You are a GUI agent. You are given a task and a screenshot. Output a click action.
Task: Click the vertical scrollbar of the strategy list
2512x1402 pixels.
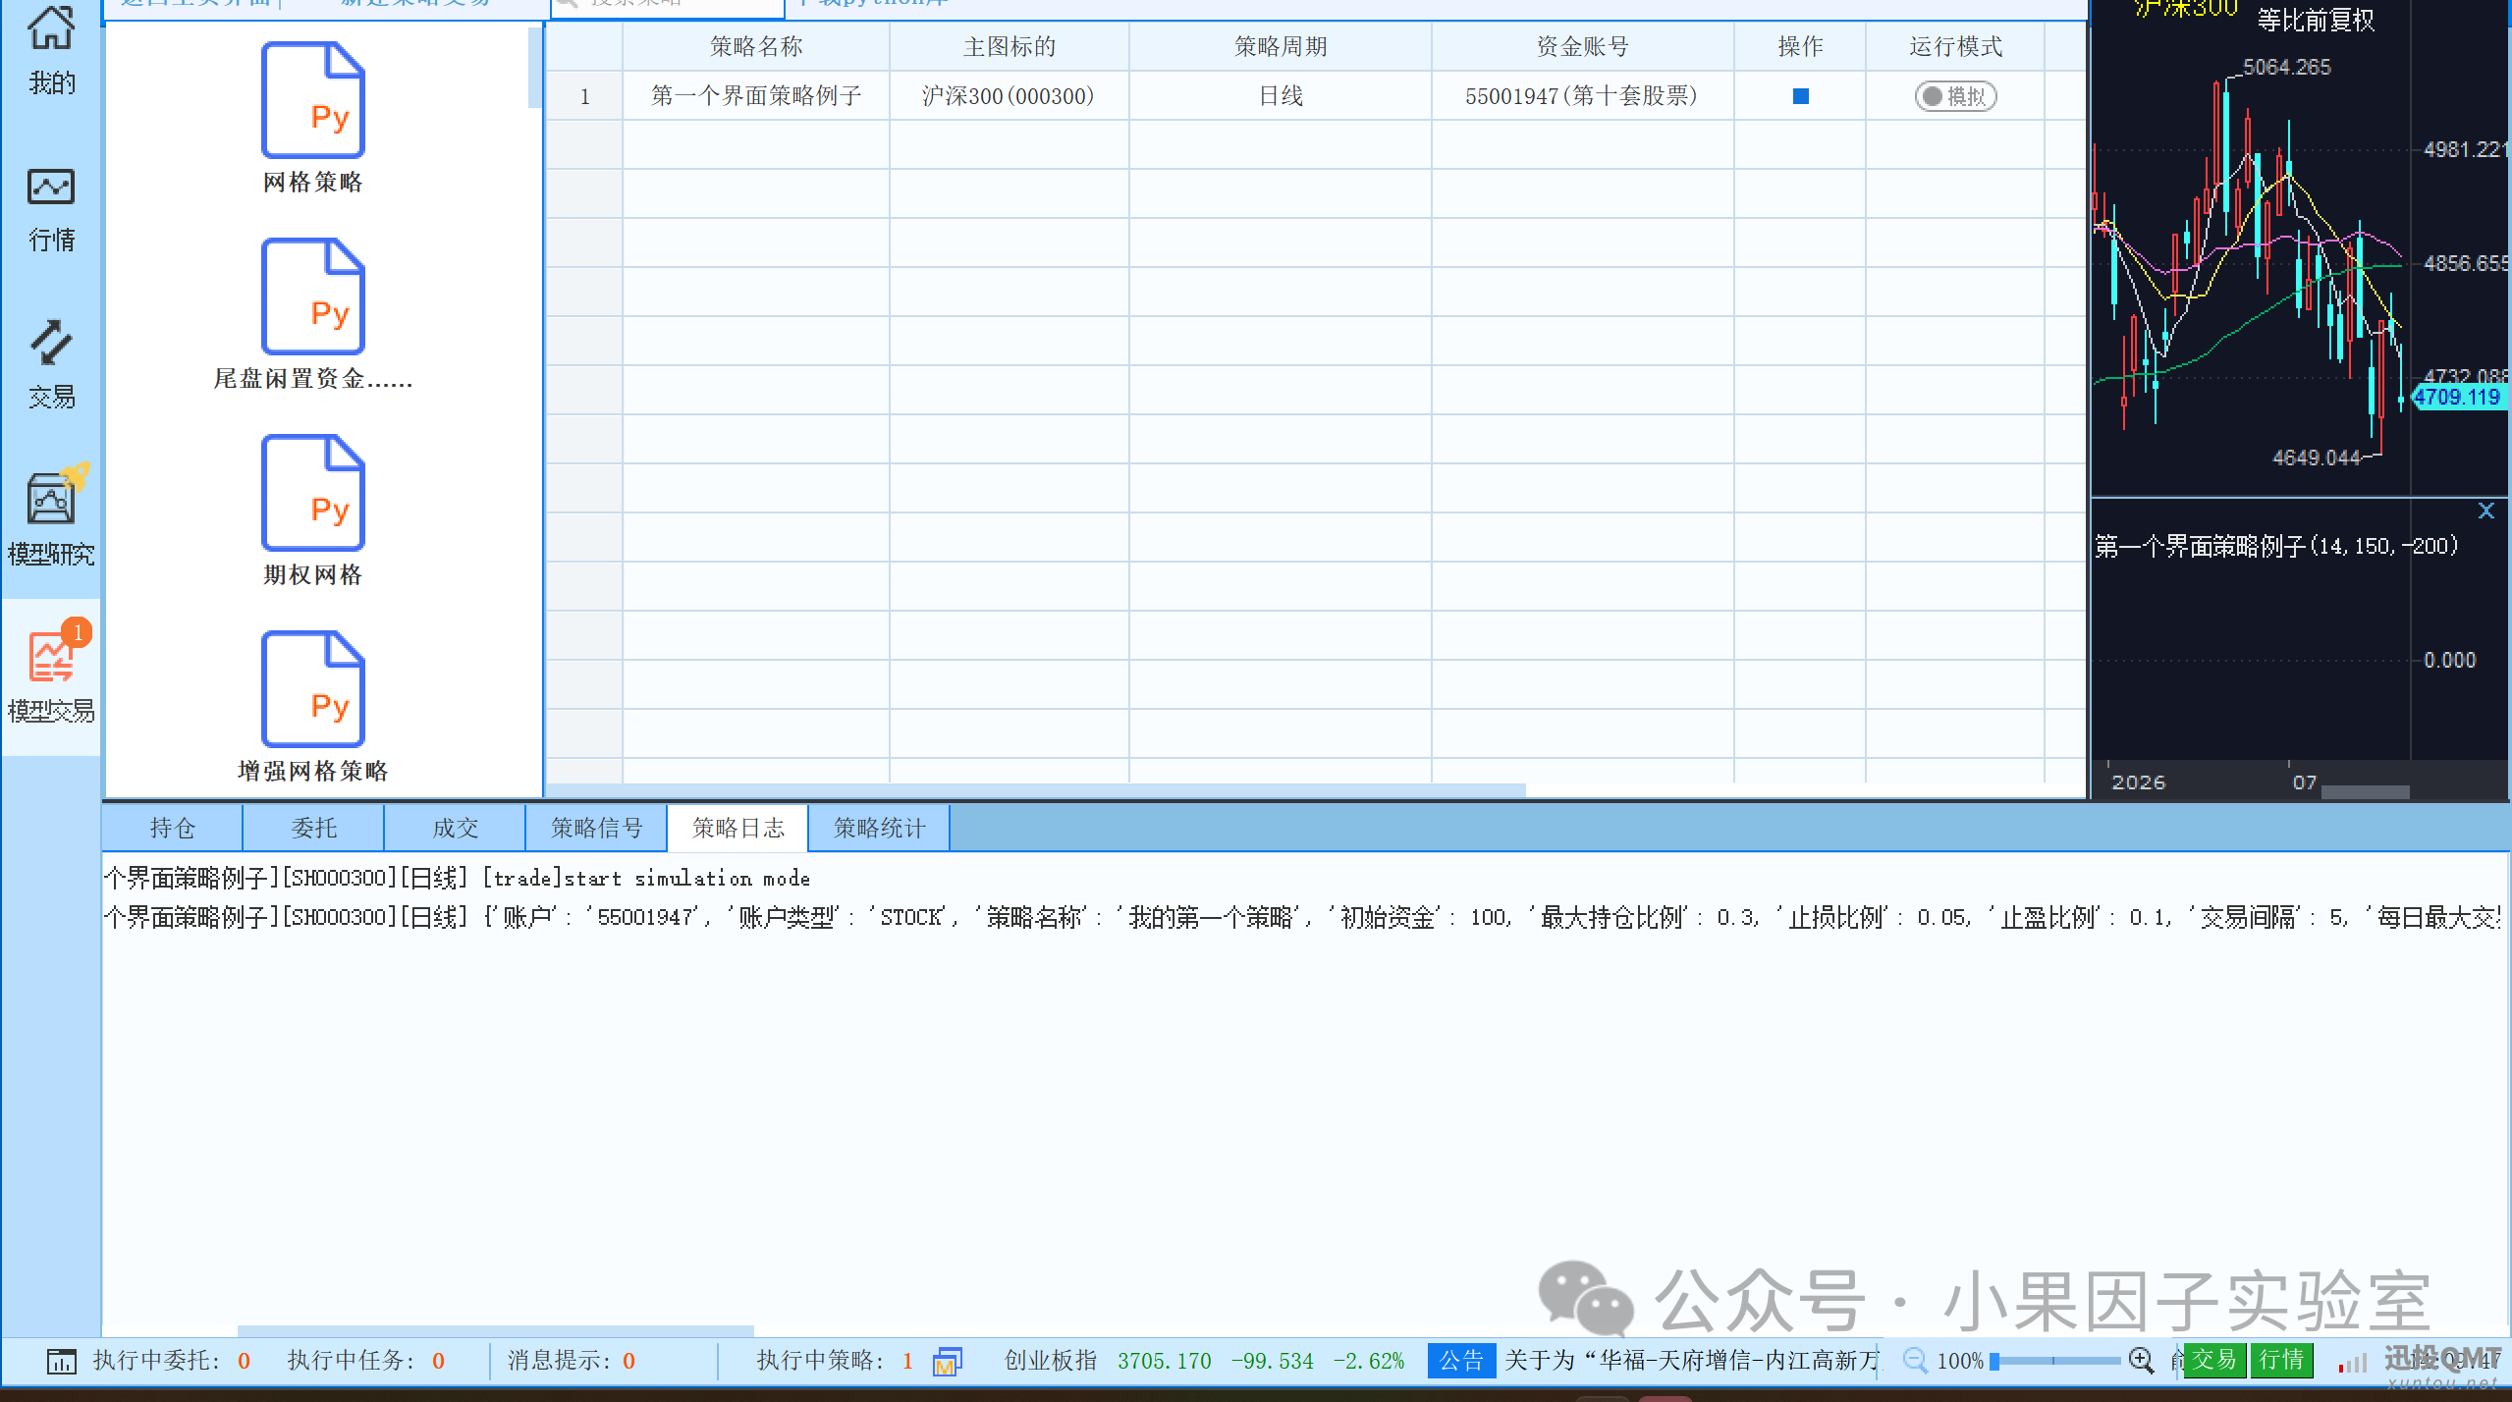pos(534,67)
